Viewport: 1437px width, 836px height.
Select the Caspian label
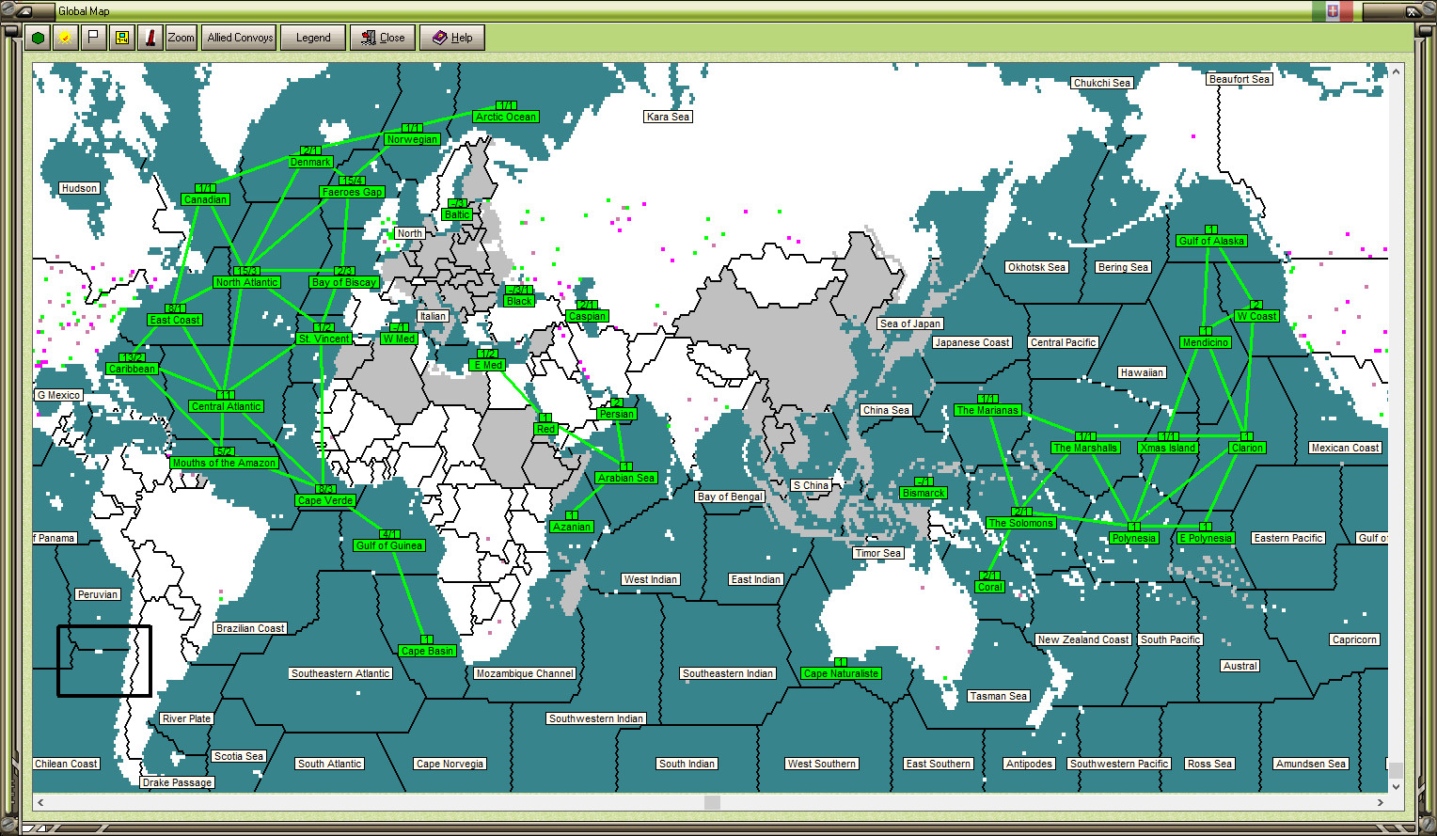(587, 316)
